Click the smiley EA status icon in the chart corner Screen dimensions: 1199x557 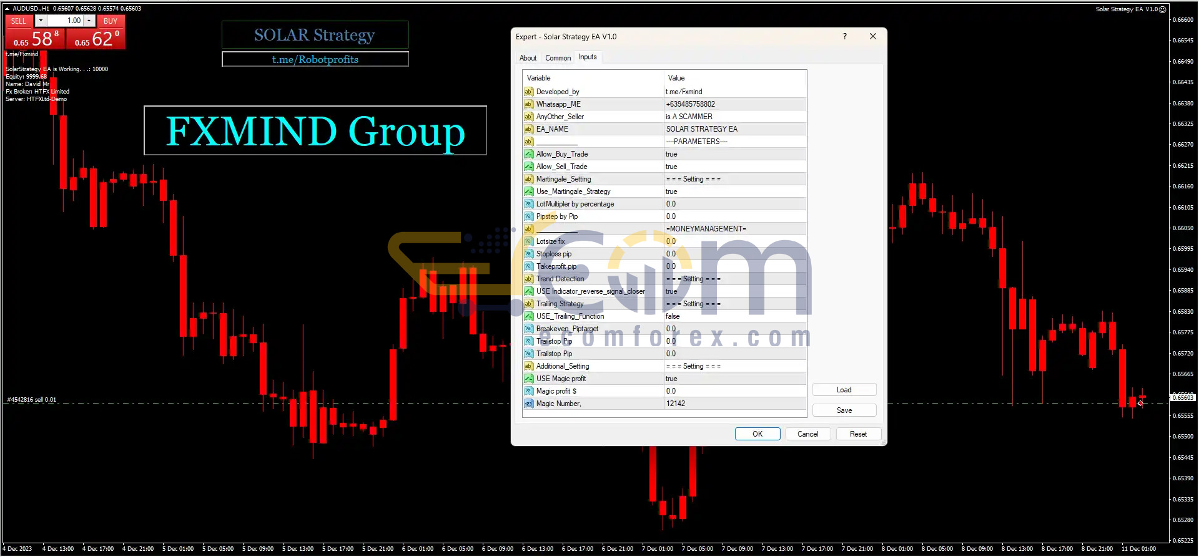[x=1163, y=9]
